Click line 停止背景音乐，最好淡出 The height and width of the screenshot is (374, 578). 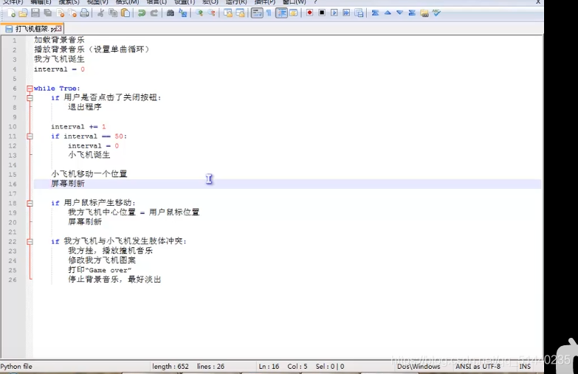(x=114, y=280)
